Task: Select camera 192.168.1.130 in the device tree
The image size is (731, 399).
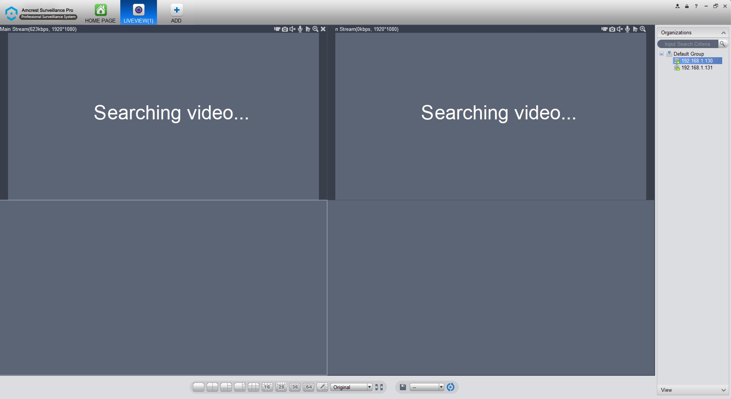Action: tap(697, 61)
